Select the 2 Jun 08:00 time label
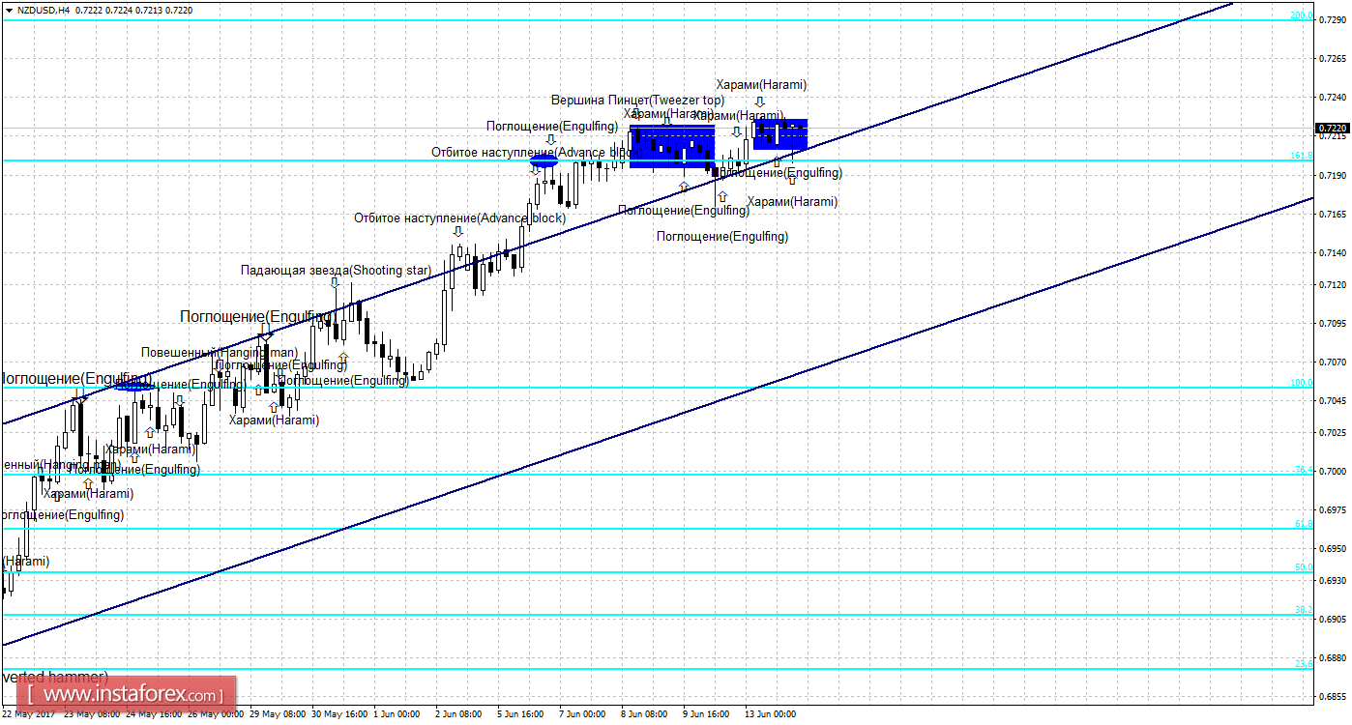 [458, 714]
